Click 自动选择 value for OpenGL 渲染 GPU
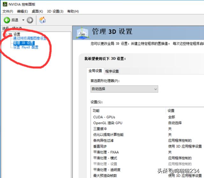This screenshot has height=178, width=204. 175,123
